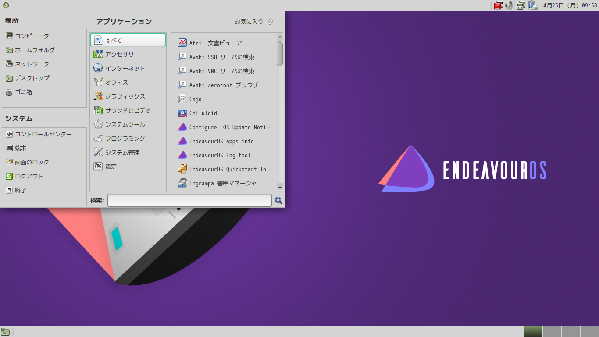
Task: Open the プログラミング category
Action: 128,138
